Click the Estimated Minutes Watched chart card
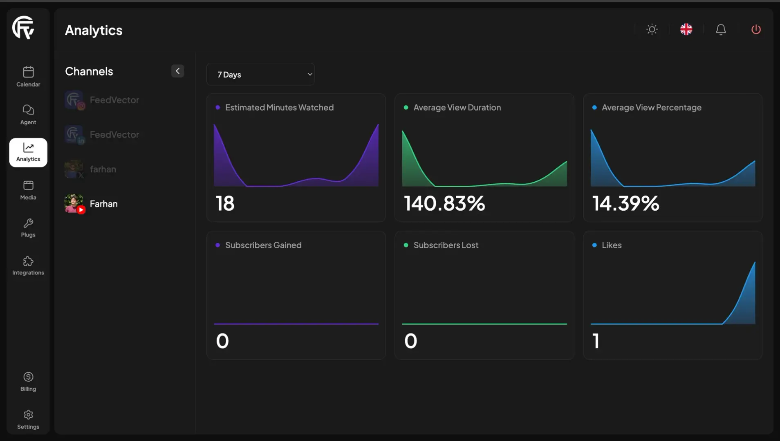780x441 pixels. click(x=296, y=158)
